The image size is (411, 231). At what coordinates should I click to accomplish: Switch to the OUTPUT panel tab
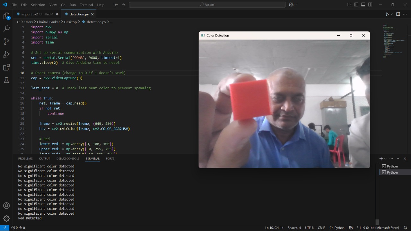click(45, 158)
